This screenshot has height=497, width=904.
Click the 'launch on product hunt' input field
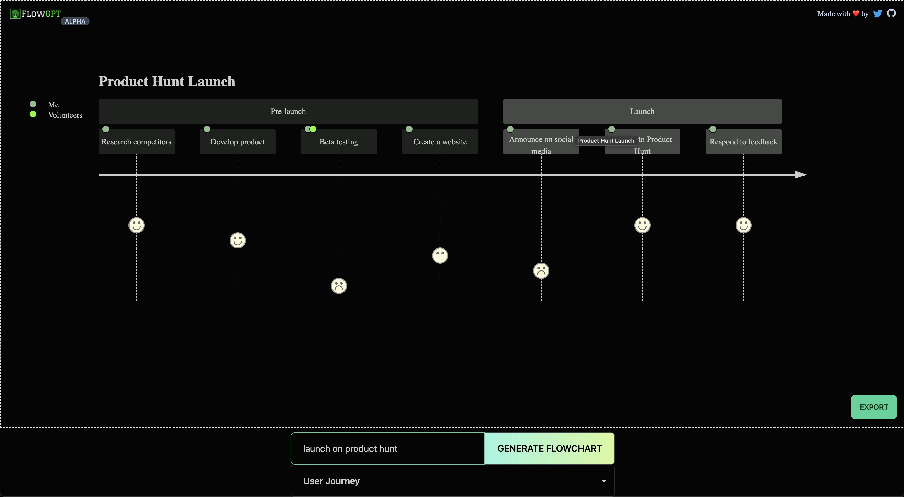point(388,448)
